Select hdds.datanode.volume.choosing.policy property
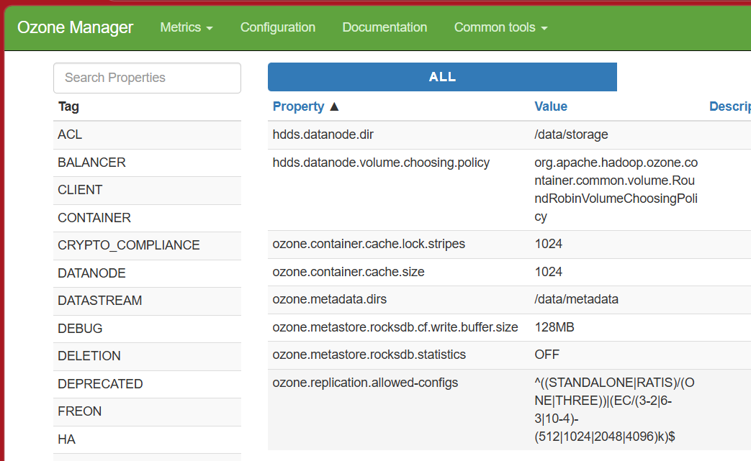The width and height of the screenshot is (751, 461). pyautogui.click(x=381, y=163)
